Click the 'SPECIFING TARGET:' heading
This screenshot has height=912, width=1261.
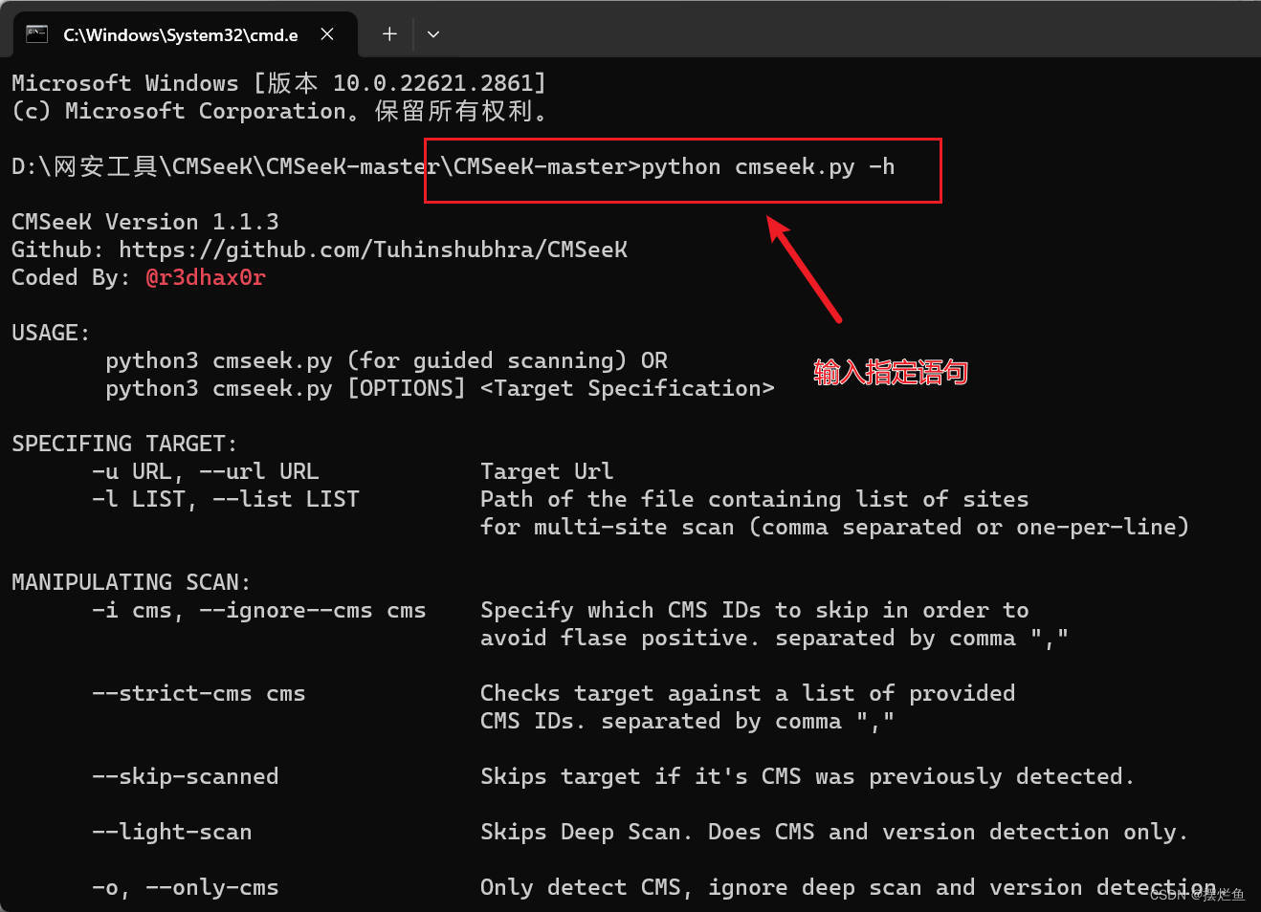[x=124, y=444]
